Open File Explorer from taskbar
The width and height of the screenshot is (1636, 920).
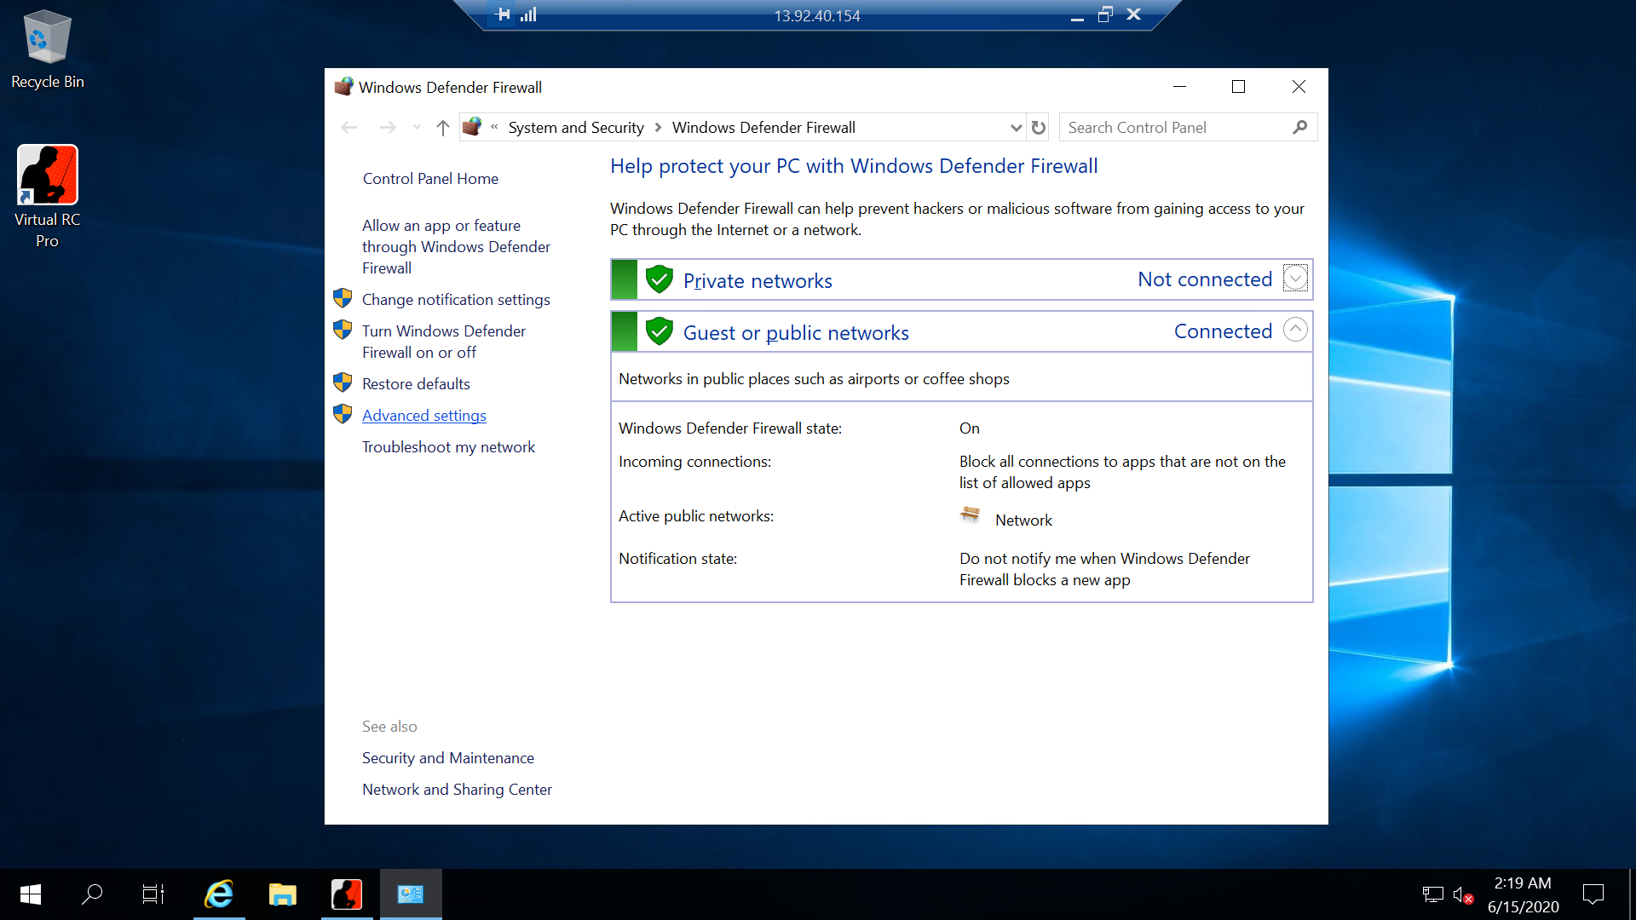[x=282, y=894]
